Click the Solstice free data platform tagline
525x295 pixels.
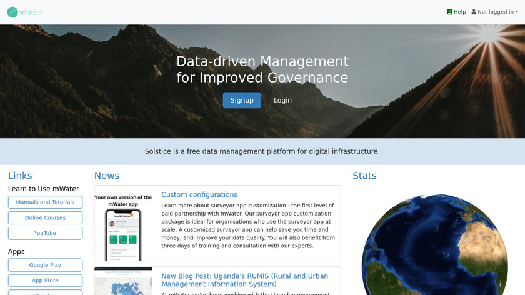tap(262, 151)
